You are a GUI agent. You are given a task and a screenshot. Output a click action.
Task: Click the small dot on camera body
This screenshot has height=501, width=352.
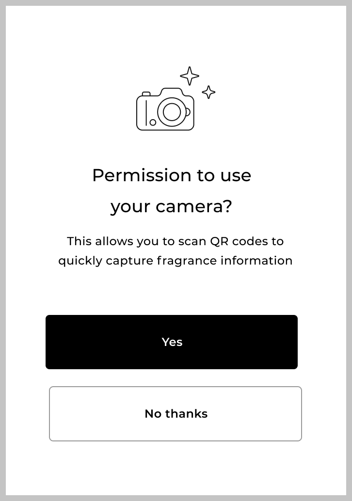click(153, 122)
